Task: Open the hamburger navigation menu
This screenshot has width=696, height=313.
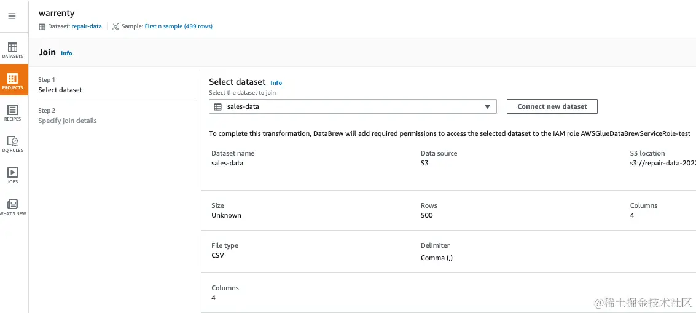Action: pyautogui.click(x=12, y=16)
